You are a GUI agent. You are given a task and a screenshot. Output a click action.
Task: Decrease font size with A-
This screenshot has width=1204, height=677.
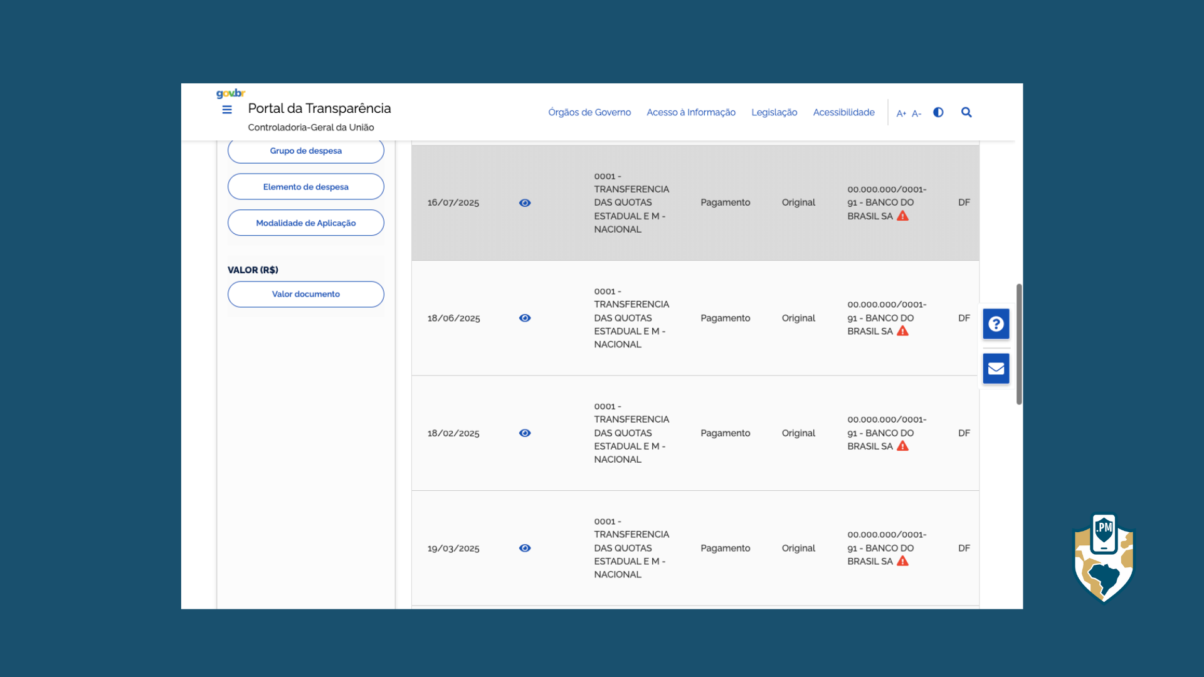click(x=916, y=113)
